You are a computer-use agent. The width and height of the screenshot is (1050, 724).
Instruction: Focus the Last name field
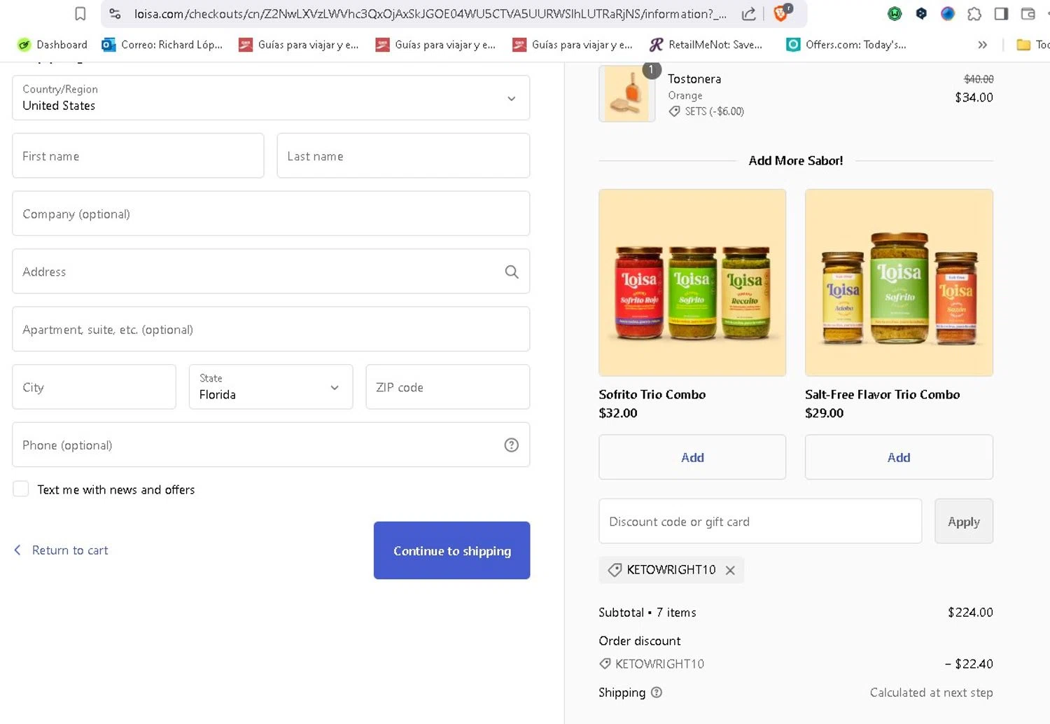point(403,155)
